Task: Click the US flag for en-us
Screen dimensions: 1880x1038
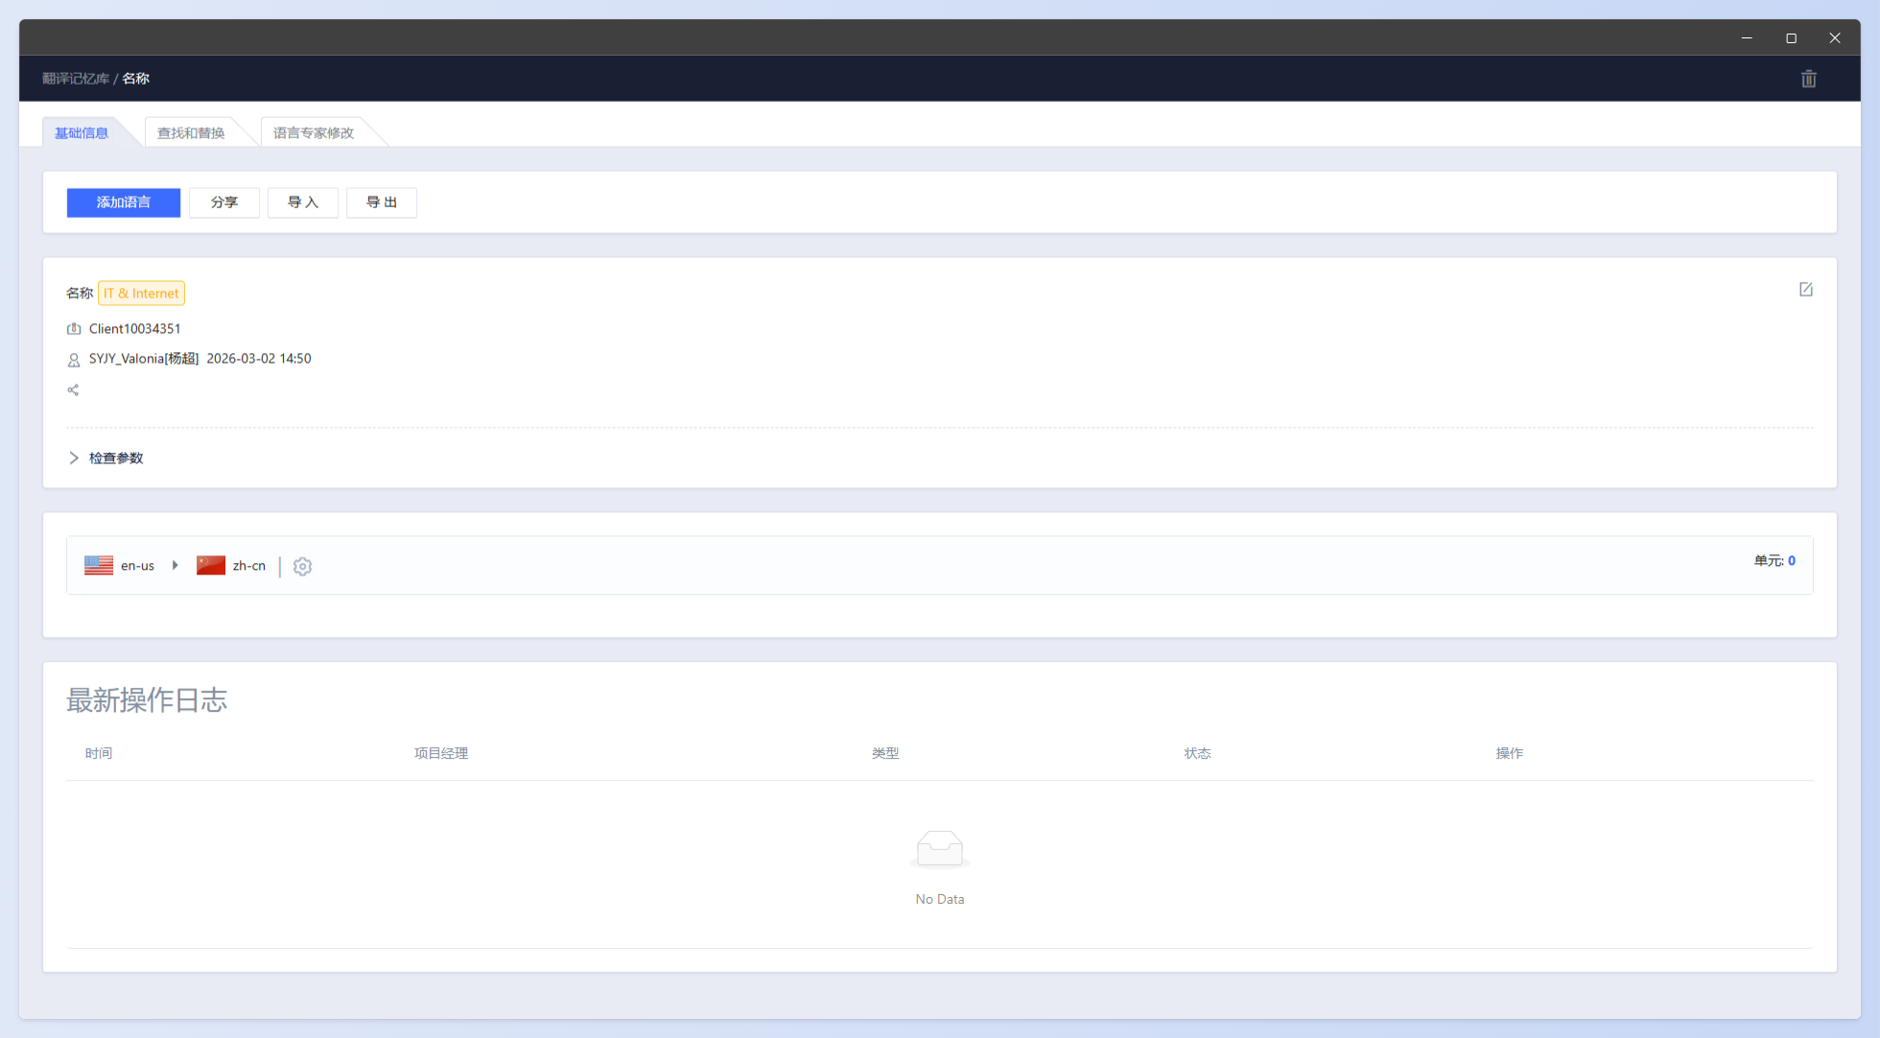Action: [x=99, y=566]
